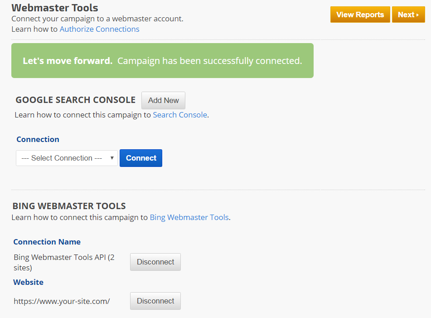Image resolution: width=431 pixels, height=318 pixels.
Task: Follow the Search Console help link
Action: (x=180, y=115)
